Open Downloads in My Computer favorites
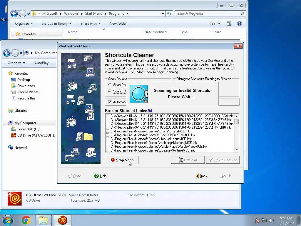Viewport: 301px width, 226px height. click(x=26, y=86)
